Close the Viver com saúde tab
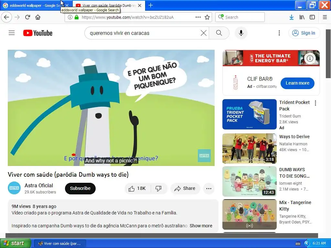Screen dimensions: 331x248 click(140, 5)
